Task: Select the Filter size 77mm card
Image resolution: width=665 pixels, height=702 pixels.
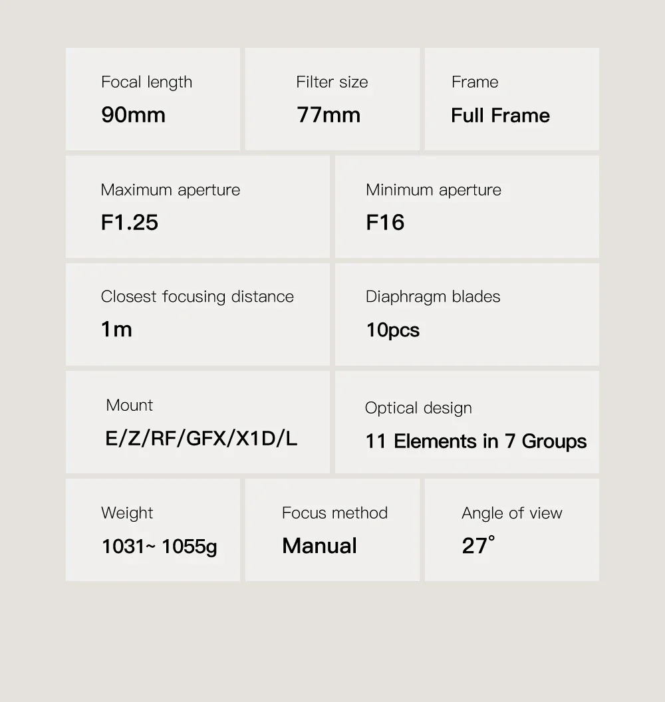Action: point(332,99)
